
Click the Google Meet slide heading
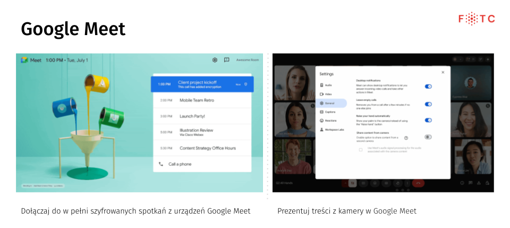pyautogui.click(x=73, y=29)
